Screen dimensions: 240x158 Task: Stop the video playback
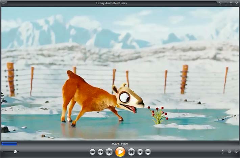point(92,152)
